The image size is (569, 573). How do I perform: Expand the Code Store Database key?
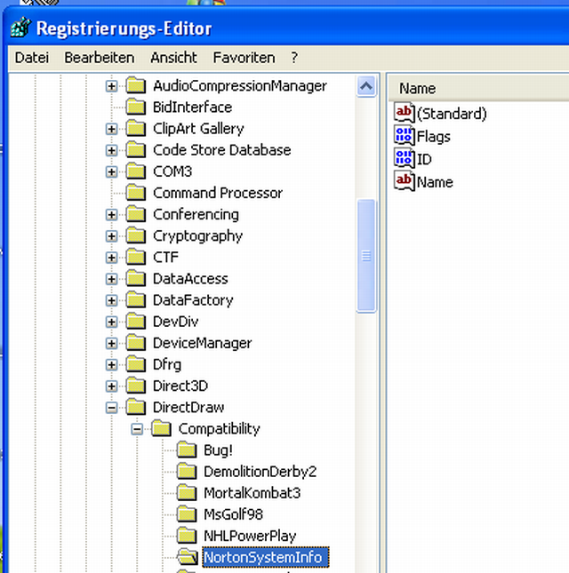point(111,150)
